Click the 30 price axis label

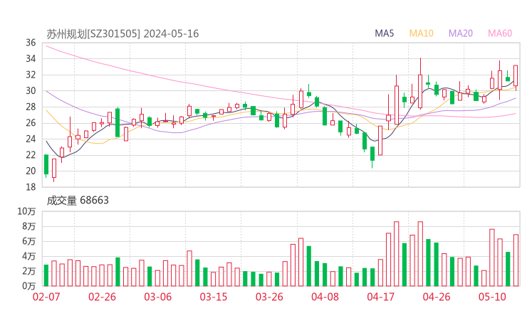click(x=31, y=90)
